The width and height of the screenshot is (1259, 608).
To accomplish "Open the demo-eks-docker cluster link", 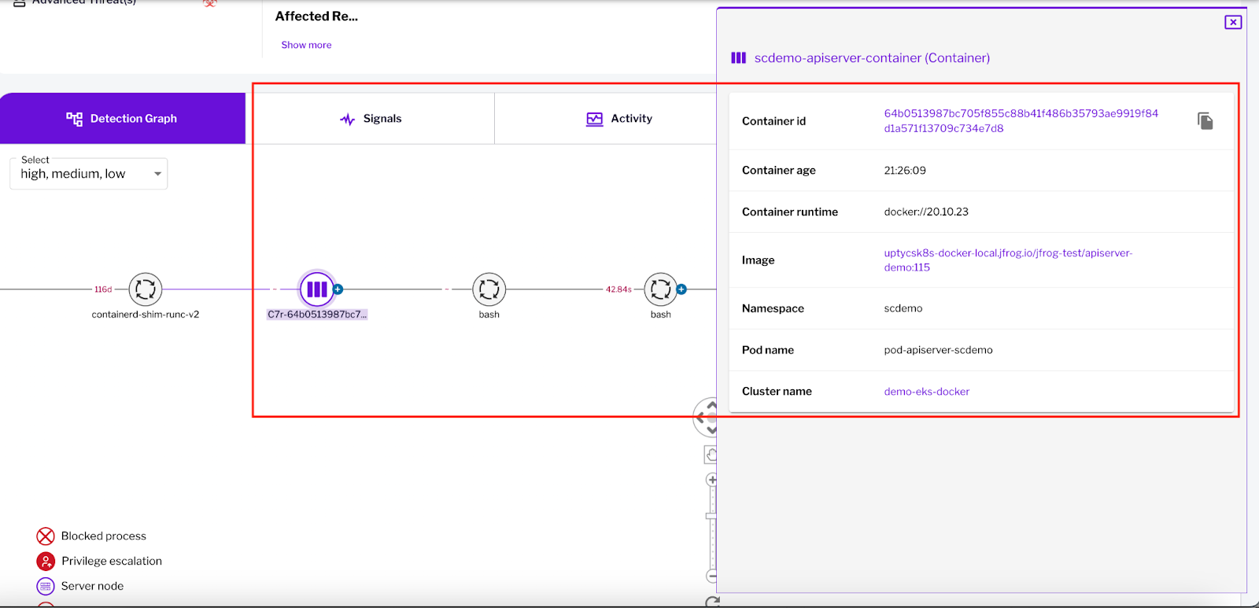I will 926,392.
